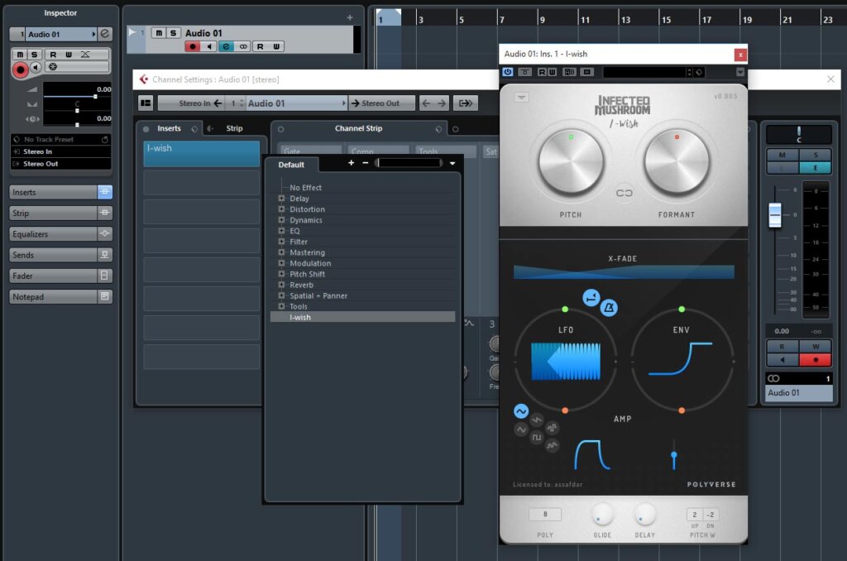The width and height of the screenshot is (847, 561).
Task: Click the channel settings layout icon
Action: coord(146,103)
